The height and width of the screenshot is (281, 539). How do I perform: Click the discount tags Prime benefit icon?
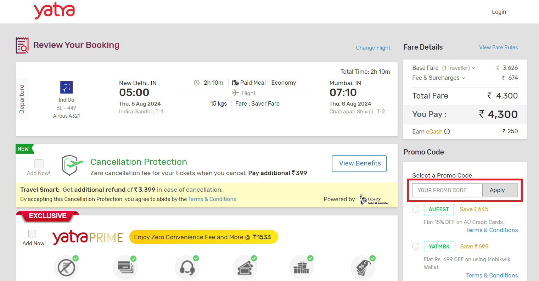coord(362,267)
